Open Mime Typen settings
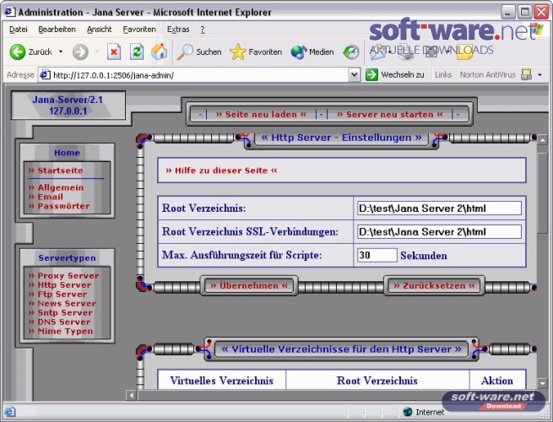553x422 pixels. point(61,331)
